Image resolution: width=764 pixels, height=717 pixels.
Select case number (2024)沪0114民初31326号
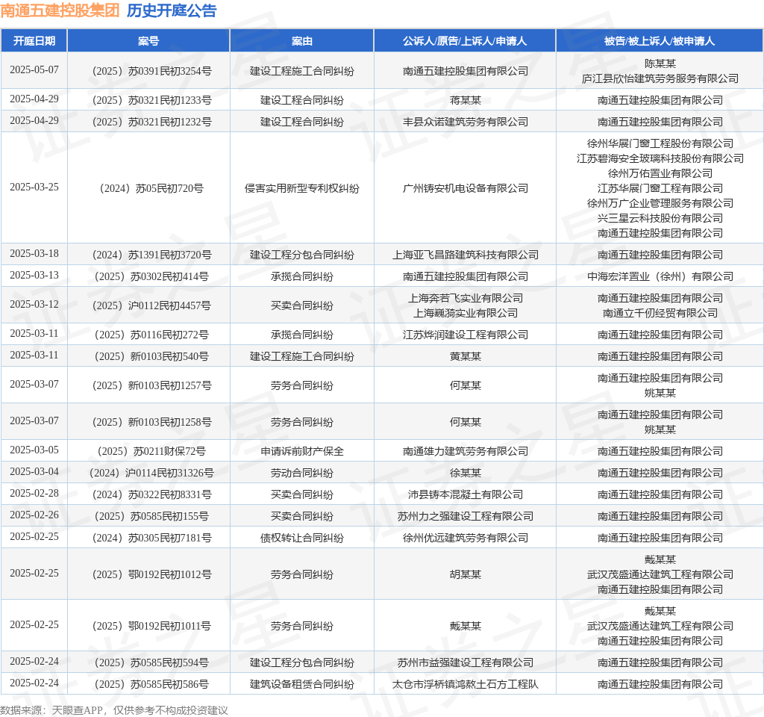click(151, 473)
